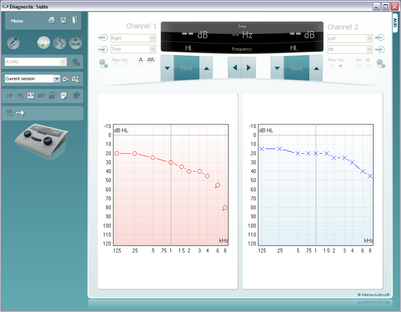This screenshot has width=401, height=312.
Task: Click the transfer session icon next to Current session
Action: click(x=66, y=79)
